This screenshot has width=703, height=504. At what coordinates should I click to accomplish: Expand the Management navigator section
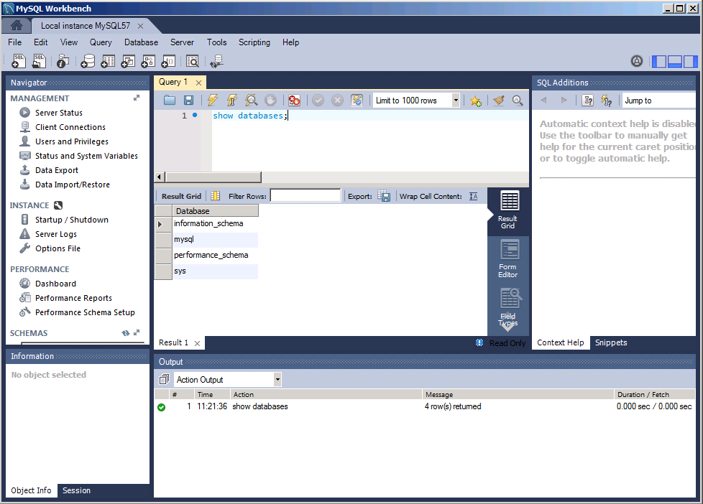click(x=137, y=98)
